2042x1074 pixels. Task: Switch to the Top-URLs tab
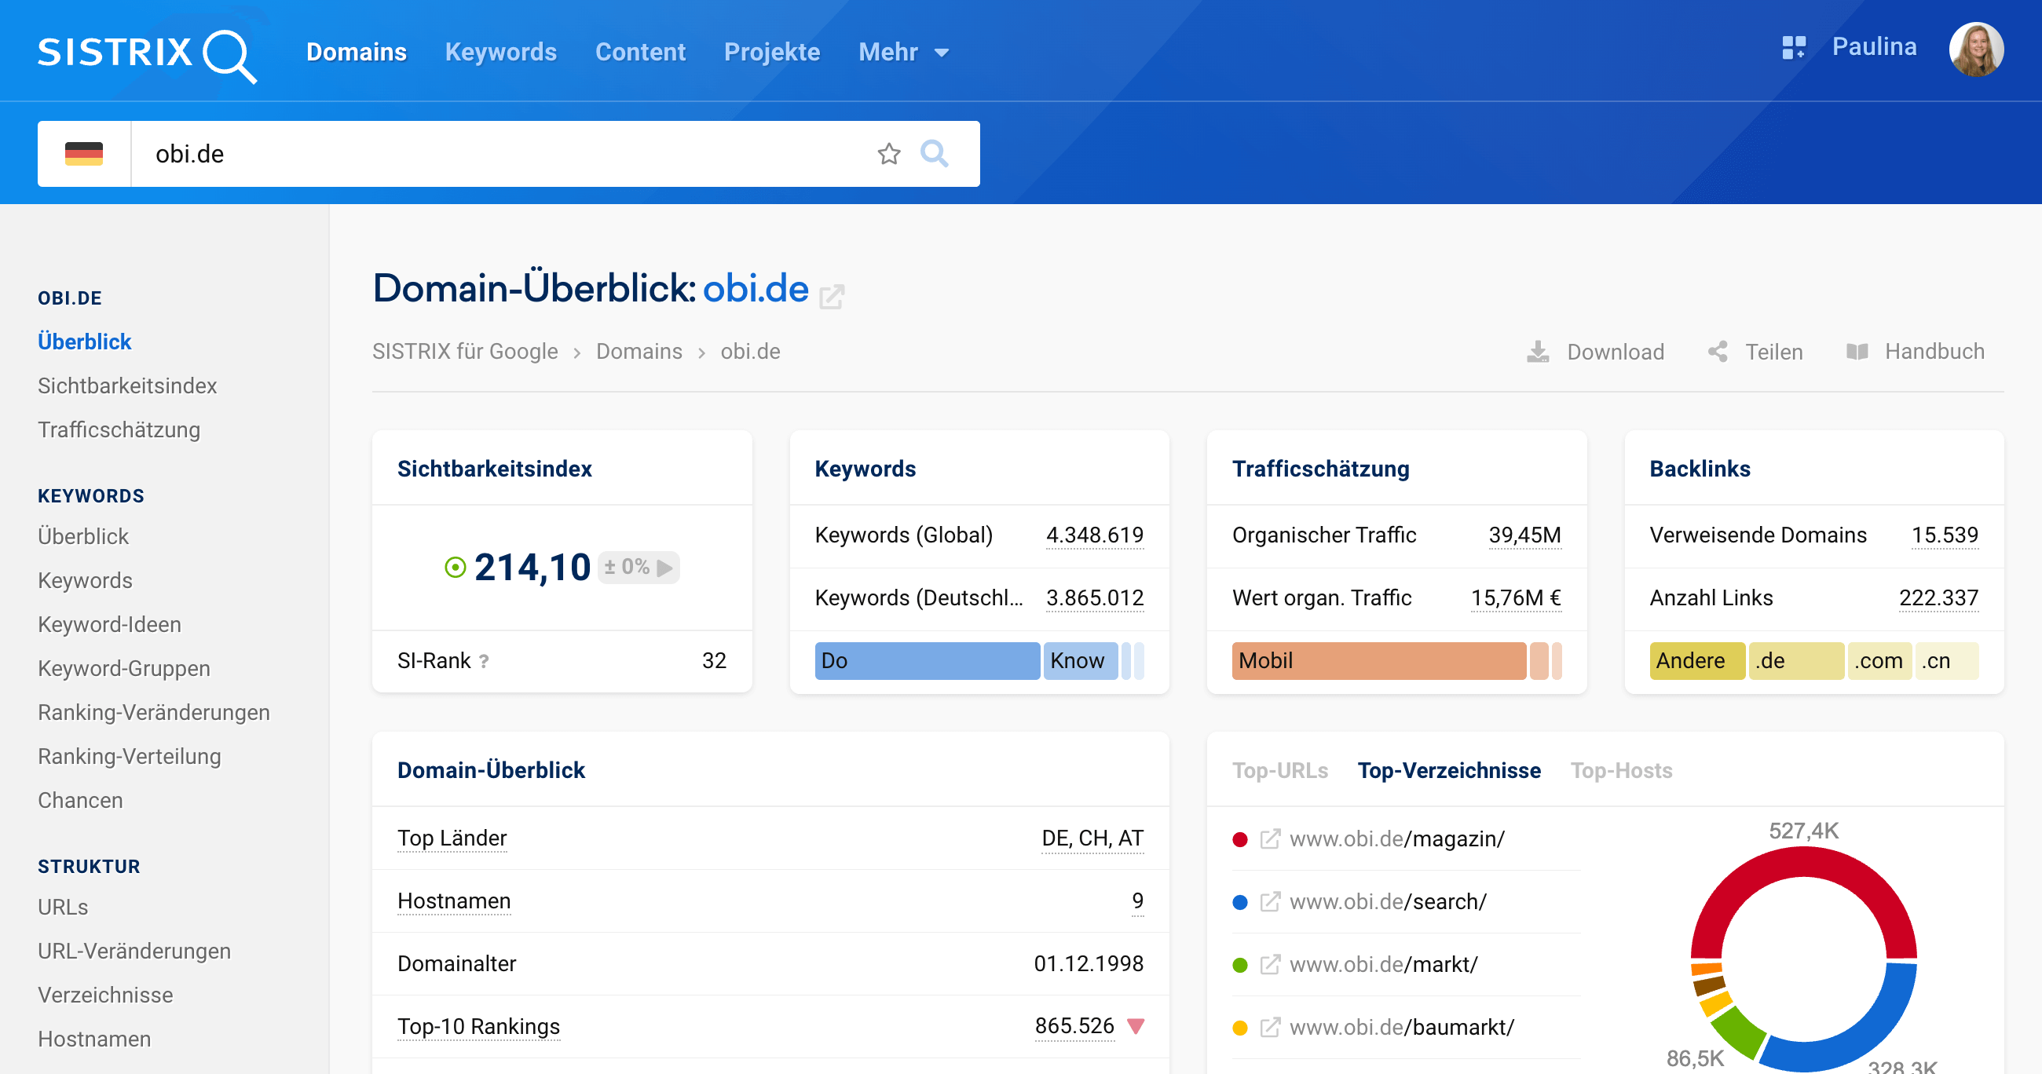click(1279, 770)
